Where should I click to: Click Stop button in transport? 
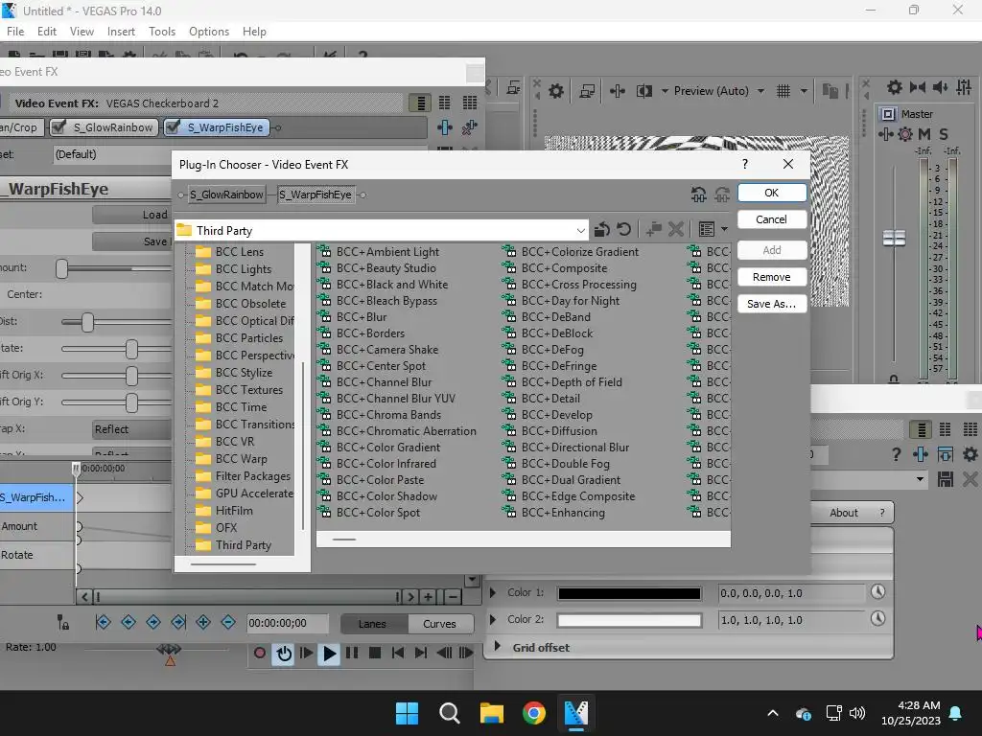coord(375,653)
